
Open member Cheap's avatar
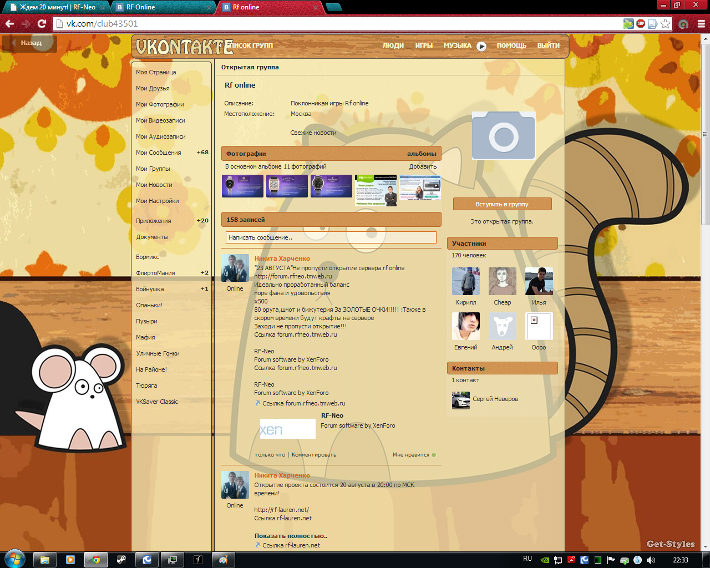click(x=503, y=281)
